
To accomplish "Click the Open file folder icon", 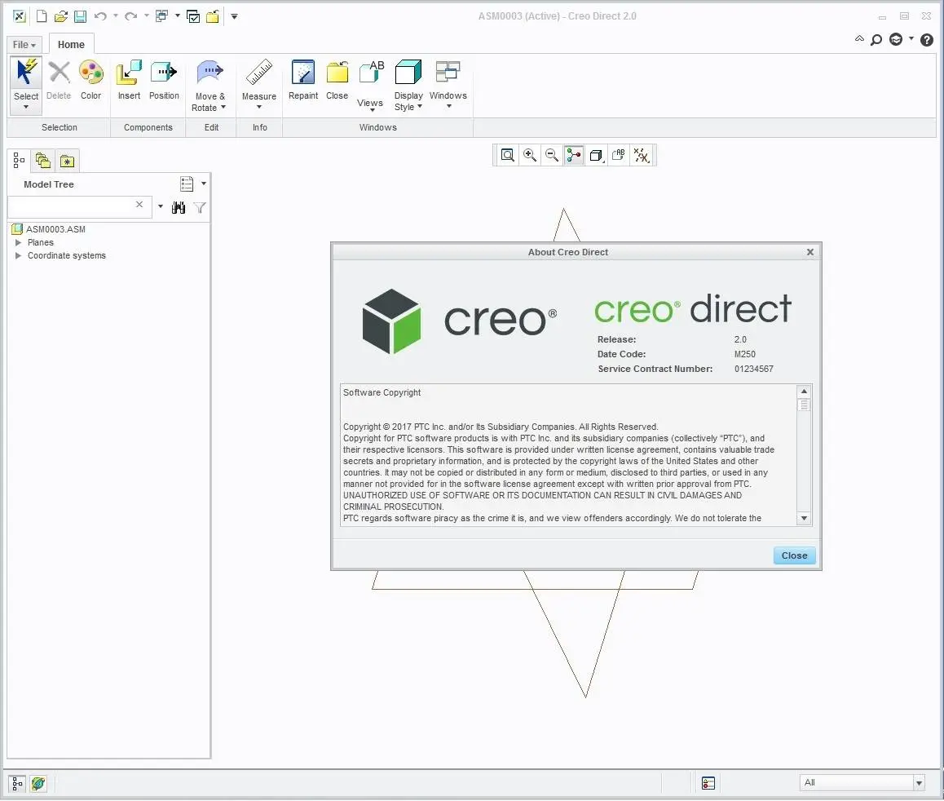I will (x=60, y=16).
